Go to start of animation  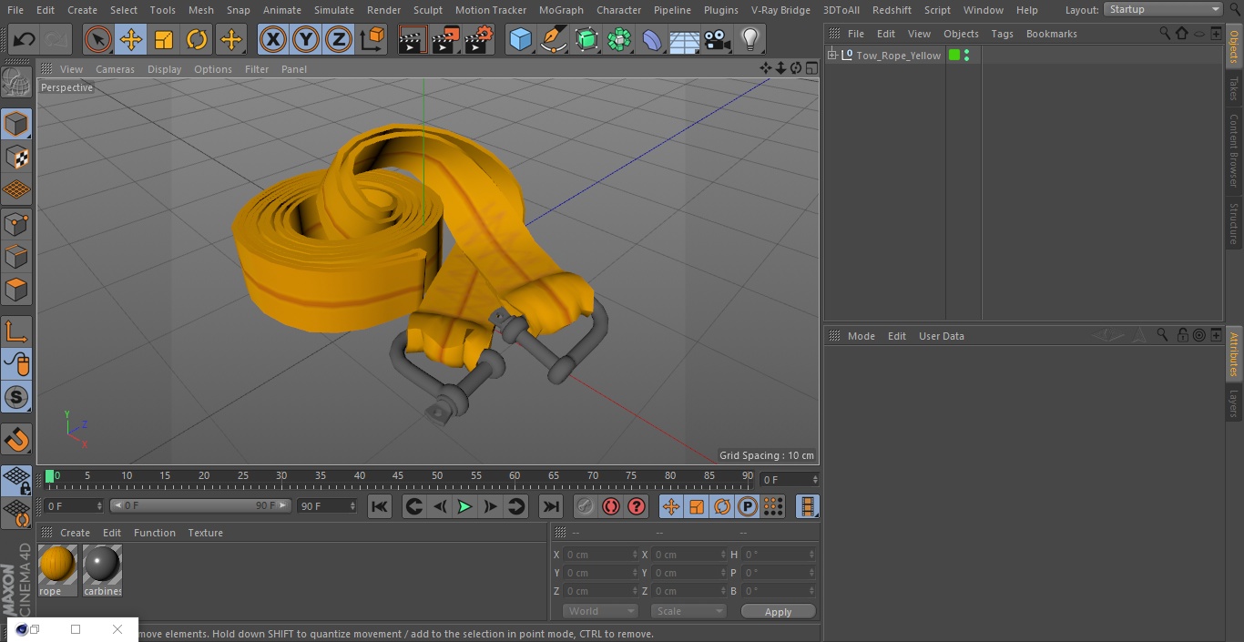pos(380,506)
